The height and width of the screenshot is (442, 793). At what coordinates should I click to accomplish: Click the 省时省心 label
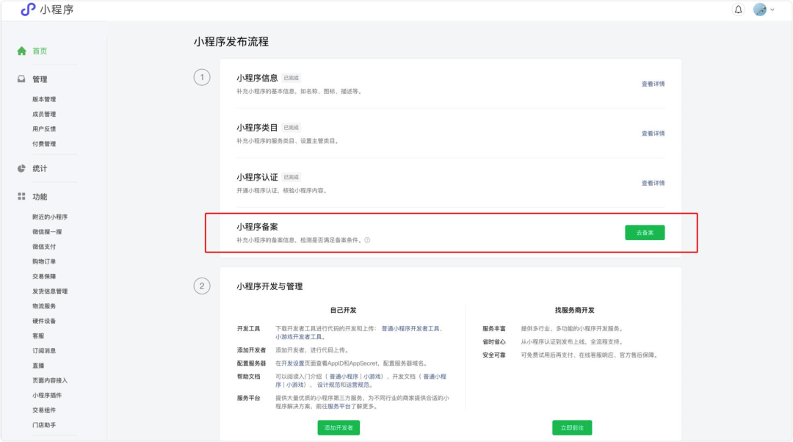point(493,342)
